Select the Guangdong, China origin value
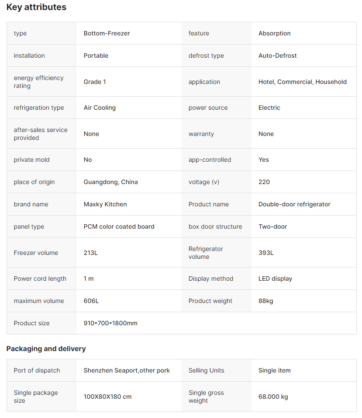 (x=110, y=182)
